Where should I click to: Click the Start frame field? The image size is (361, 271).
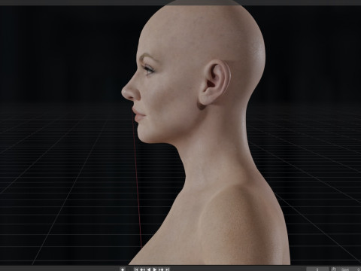click(x=350, y=269)
